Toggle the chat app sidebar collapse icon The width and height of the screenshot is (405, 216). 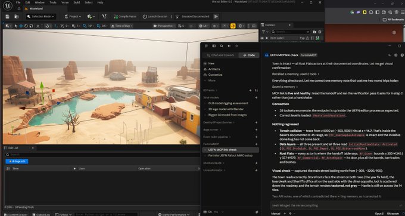206,46
